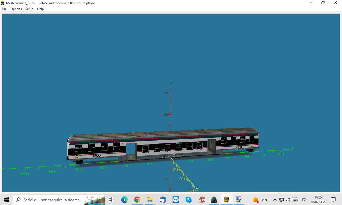Viewport: 342px width, 205px height.
Task: Open Thunderbird mail icon in taskbar
Action: coord(163,200)
